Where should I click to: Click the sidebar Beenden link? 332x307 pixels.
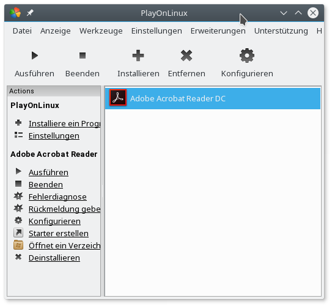[x=46, y=184]
